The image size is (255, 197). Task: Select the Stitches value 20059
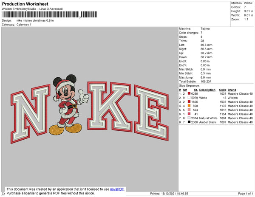click(248, 3)
